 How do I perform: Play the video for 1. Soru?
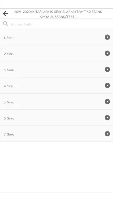click(x=107, y=37)
